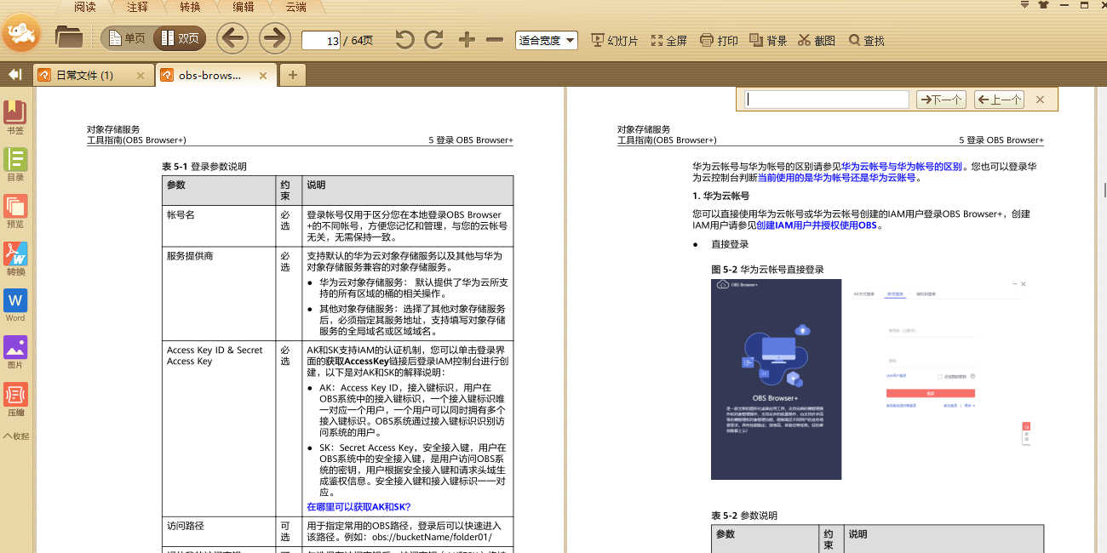Find next match with 下一个 button
This screenshot has height=553, width=1107.
point(941,100)
